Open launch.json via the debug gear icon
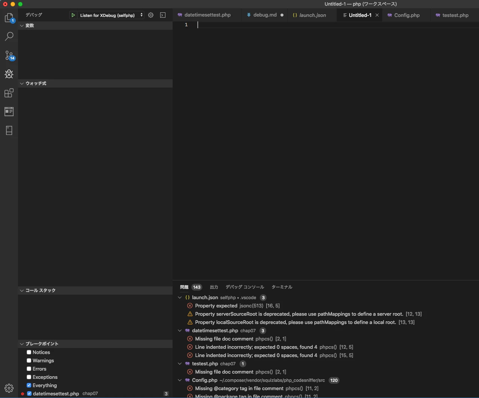479x398 pixels. [x=151, y=15]
